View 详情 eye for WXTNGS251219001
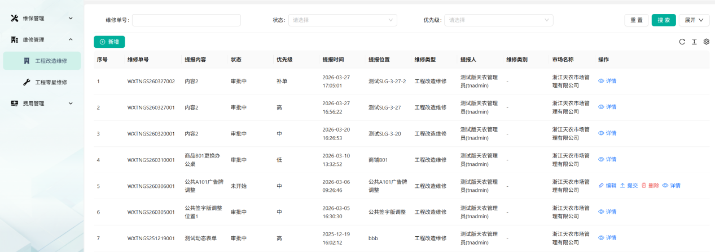The height and width of the screenshot is (252, 715). click(x=601, y=238)
